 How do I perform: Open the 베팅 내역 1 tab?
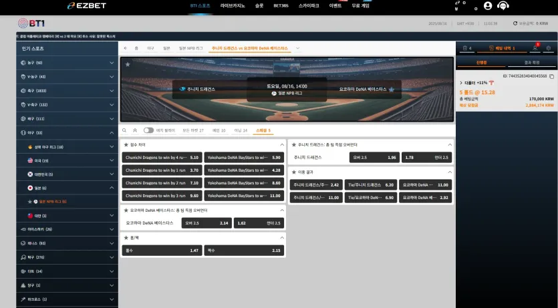[x=502, y=48]
